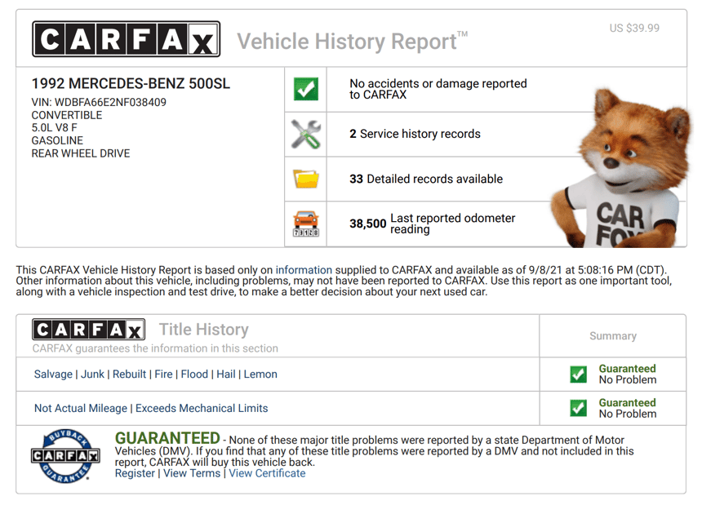Click green checkmark in Salvage row summary
Image resolution: width=702 pixels, height=505 pixels.
[x=578, y=374]
